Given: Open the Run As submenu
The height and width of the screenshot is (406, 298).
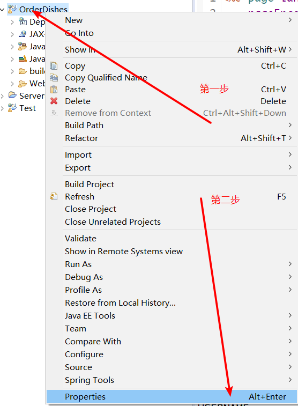Looking at the screenshot, I should 171,264.
